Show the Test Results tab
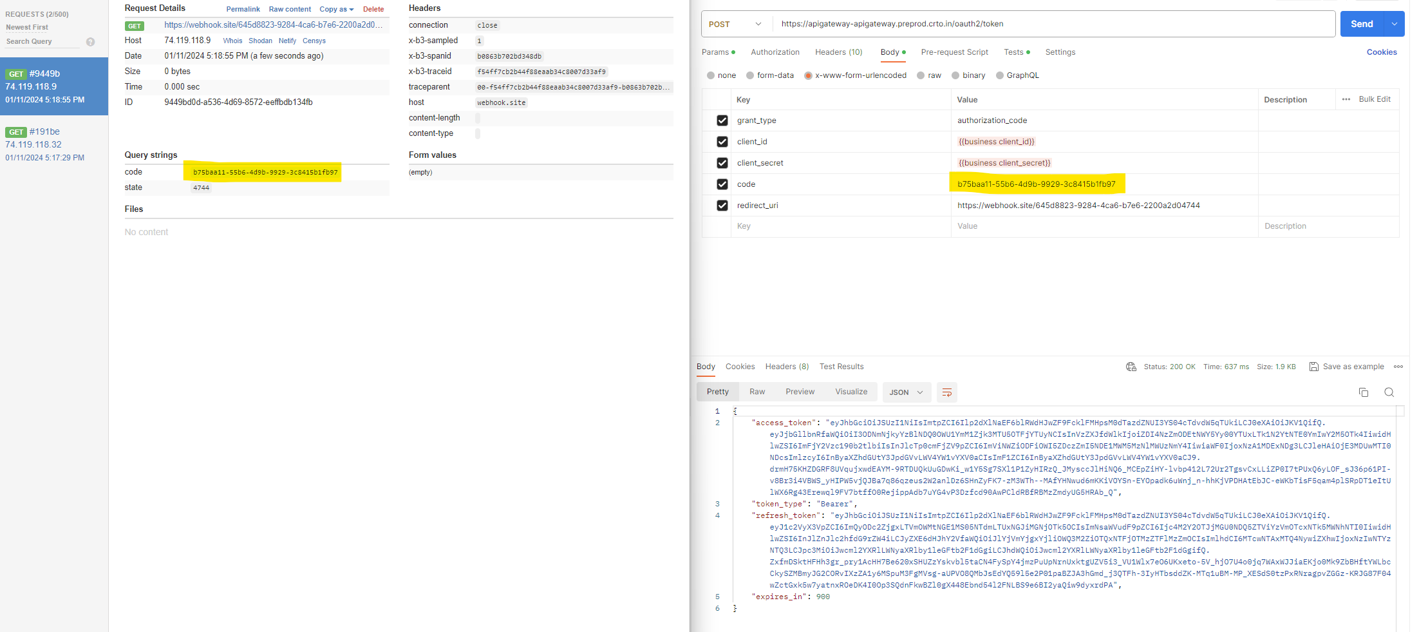Image resolution: width=1419 pixels, height=632 pixels. [841, 367]
